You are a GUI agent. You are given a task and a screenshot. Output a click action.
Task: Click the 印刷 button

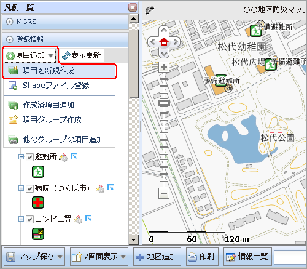click(x=202, y=257)
